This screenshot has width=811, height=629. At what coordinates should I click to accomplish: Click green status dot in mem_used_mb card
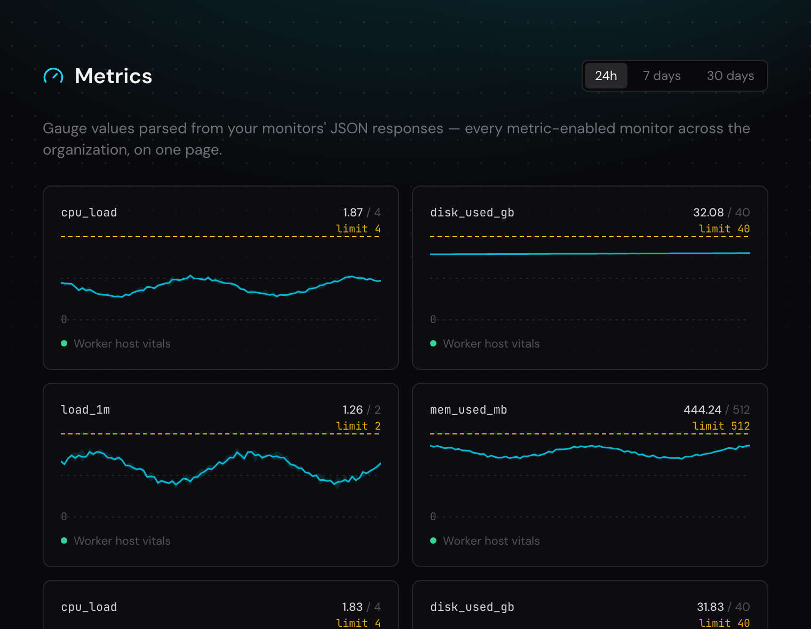coord(433,541)
